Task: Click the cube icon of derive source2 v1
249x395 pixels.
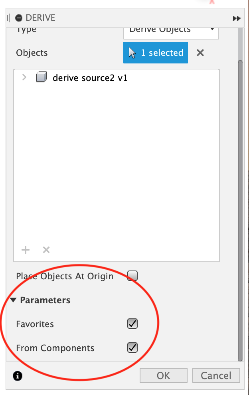Action: coord(41,77)
